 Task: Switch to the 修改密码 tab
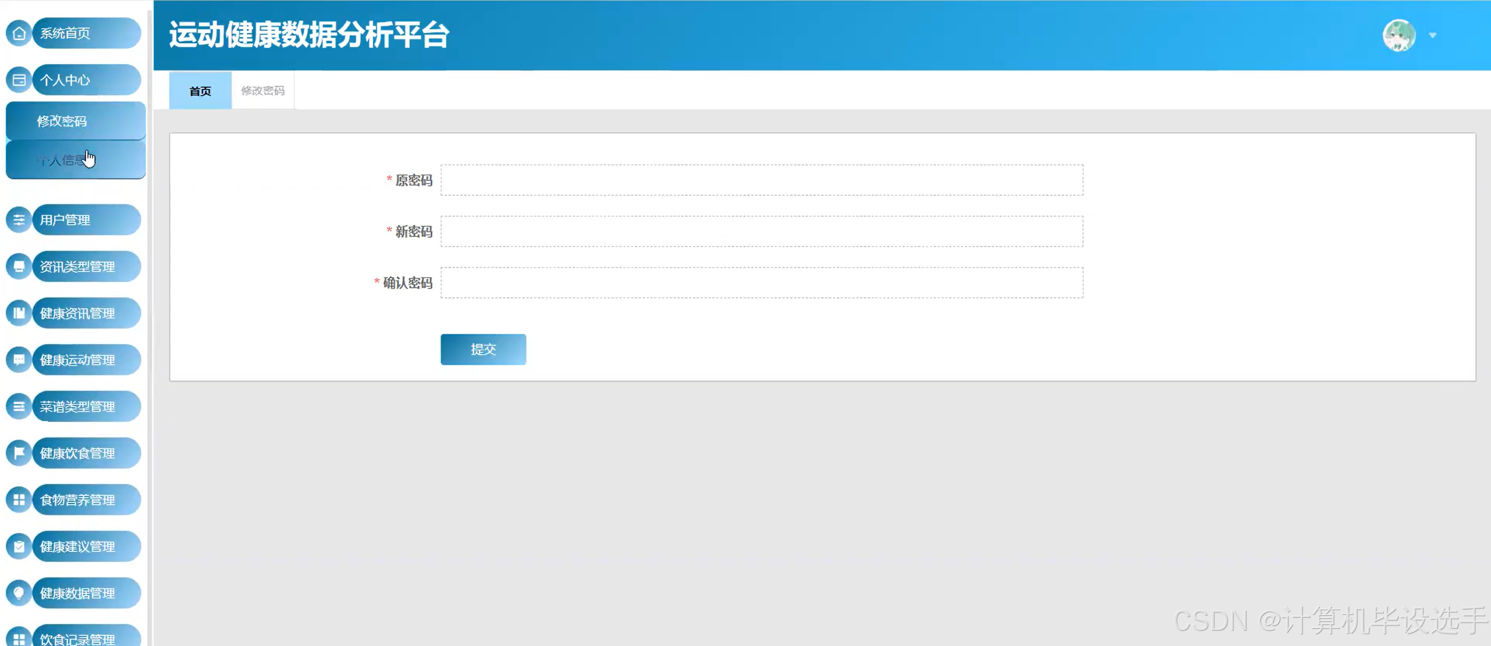(263, 91)
